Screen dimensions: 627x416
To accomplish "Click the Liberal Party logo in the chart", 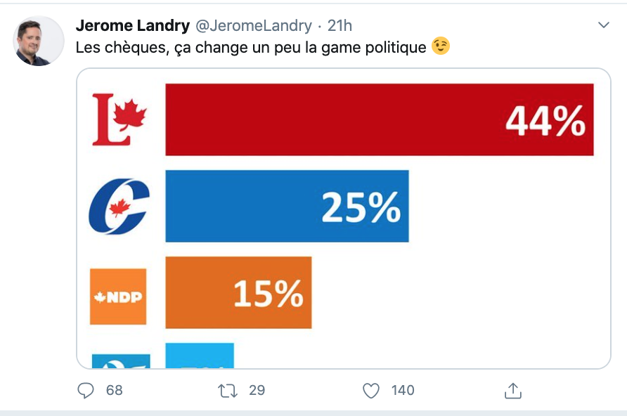I will click(x=119, y=119).
